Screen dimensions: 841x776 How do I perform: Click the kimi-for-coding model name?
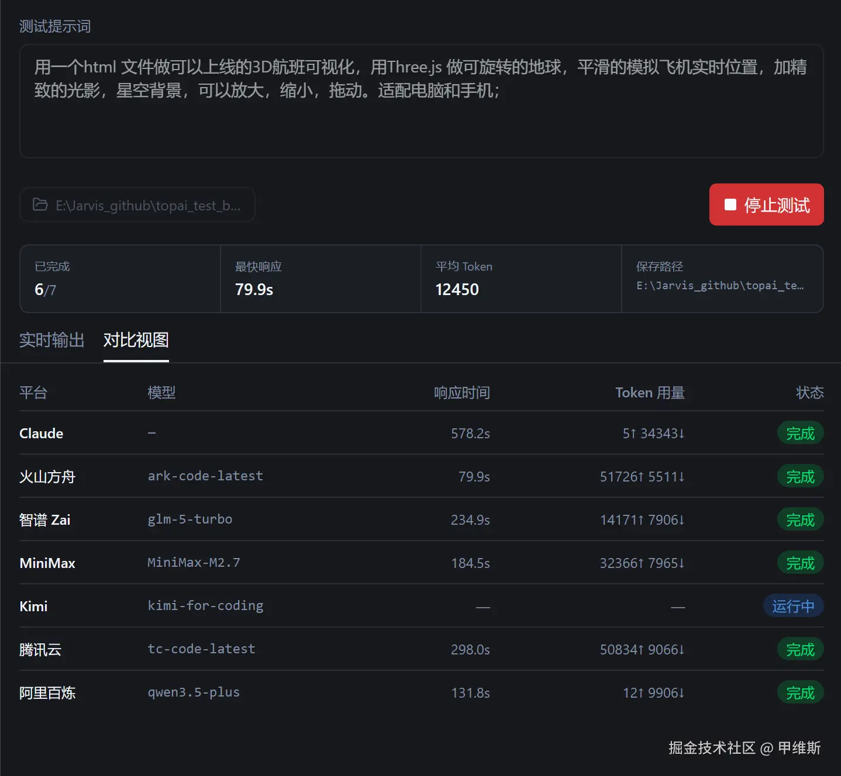[205, 606]
